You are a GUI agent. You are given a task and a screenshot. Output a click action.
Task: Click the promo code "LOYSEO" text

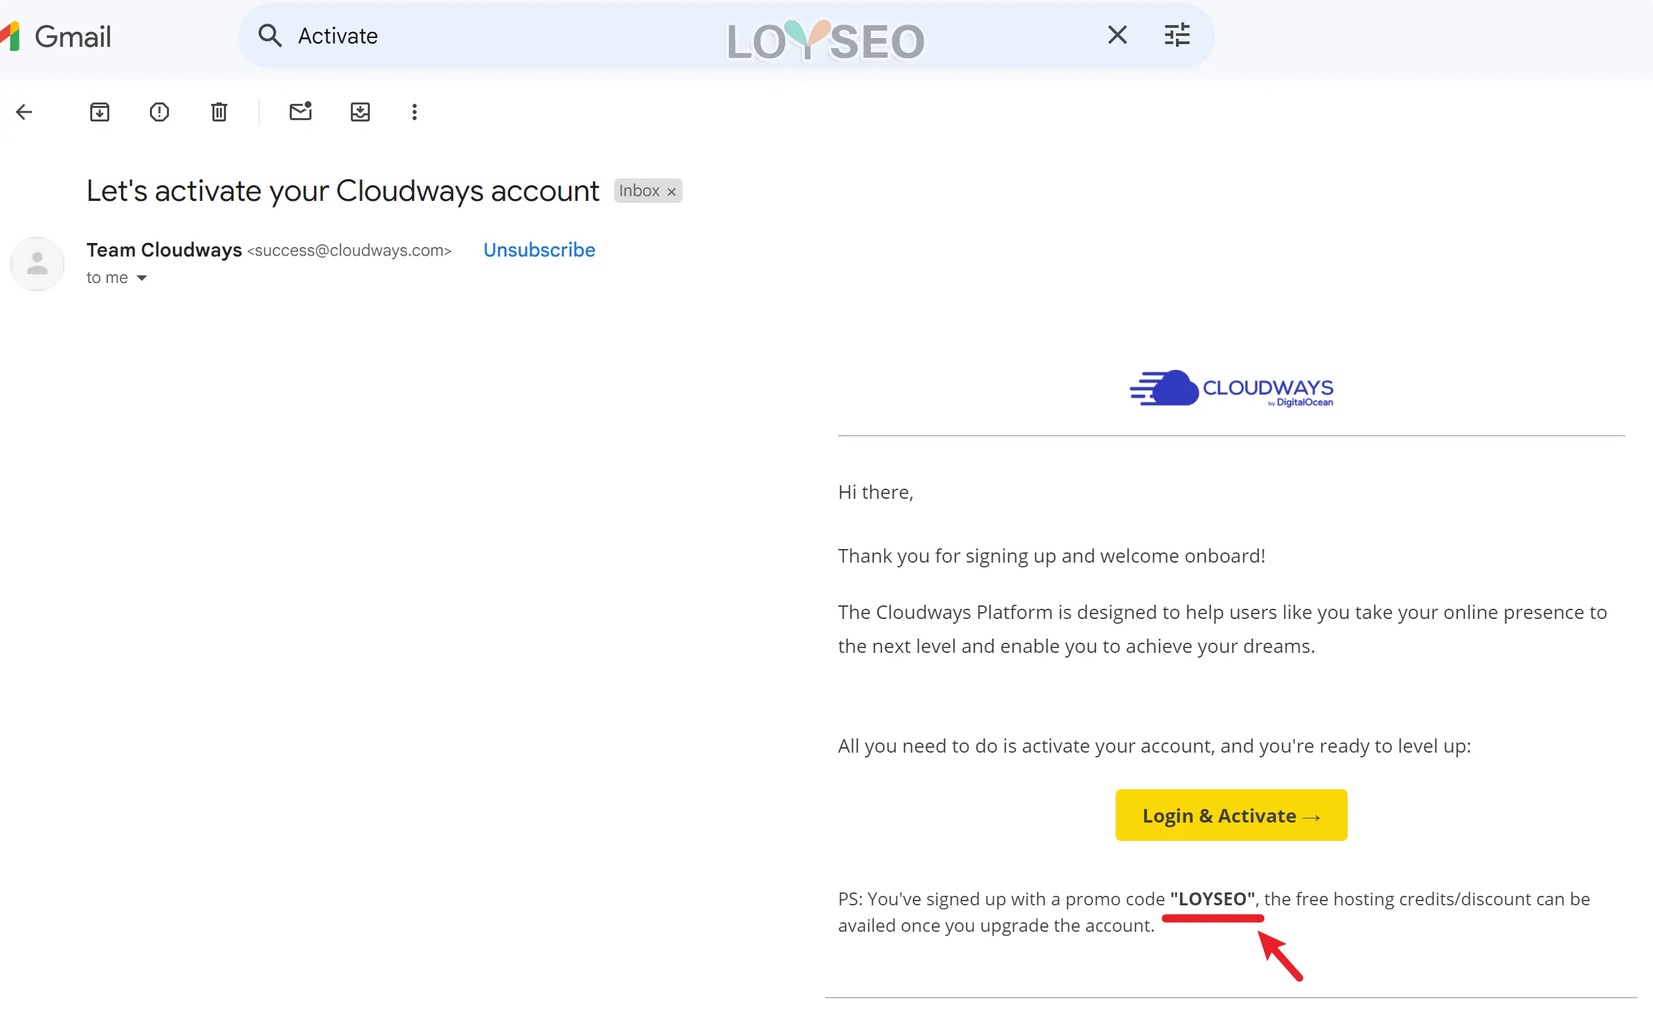[x=1213, y=899]
